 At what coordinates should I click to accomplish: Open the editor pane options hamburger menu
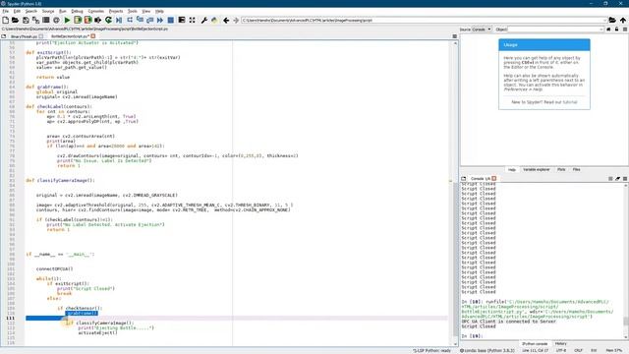point(454,36)
